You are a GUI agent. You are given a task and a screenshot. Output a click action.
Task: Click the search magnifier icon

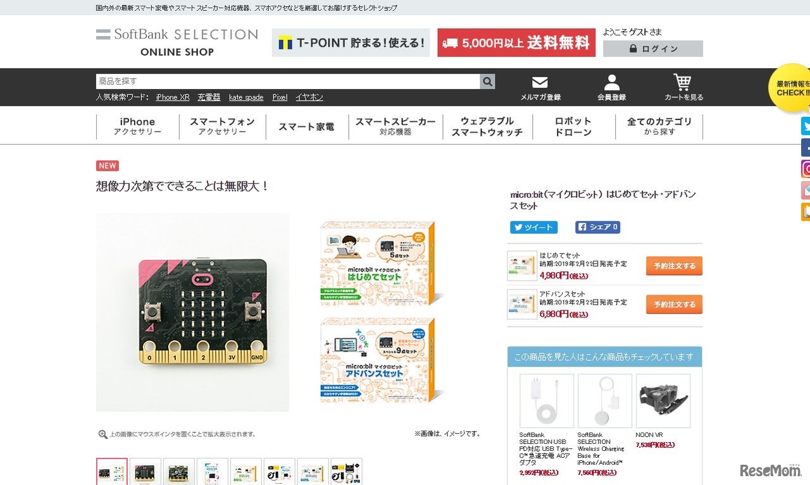point(487,82)
